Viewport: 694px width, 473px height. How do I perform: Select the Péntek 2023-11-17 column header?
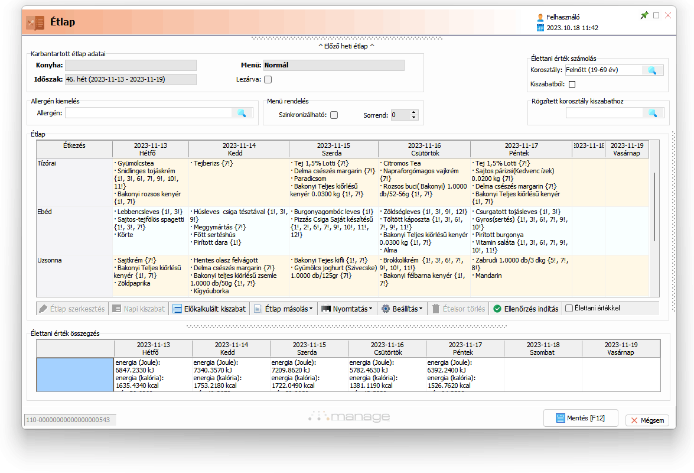tap(520, 149)
